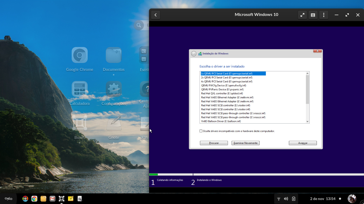Screen dimensions: 364x204
Task: Select 4x QEMU PCI Serial Card driver
Action: (227, 82)
